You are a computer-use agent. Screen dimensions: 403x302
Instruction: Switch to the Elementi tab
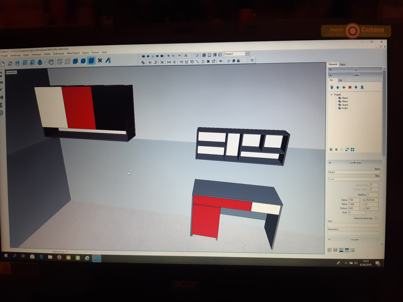(x=333, y=64)
